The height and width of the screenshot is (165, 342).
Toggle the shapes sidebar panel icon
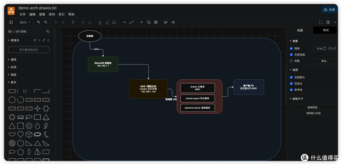(11, 22)
